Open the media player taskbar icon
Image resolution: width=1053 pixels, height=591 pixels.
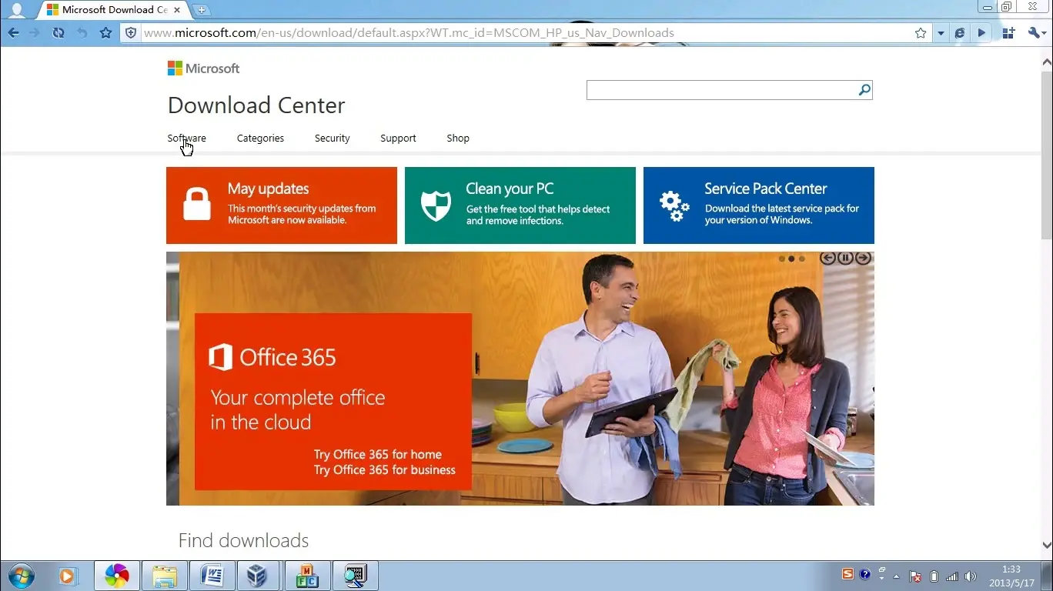click(68, 576)
